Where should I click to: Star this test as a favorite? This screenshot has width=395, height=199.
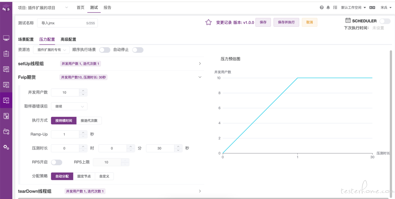click(208, 22)
